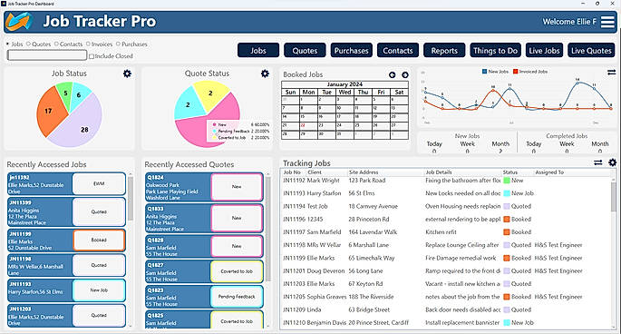Sort by the Job No column header

pyautogui.click(x=292, y=172)
